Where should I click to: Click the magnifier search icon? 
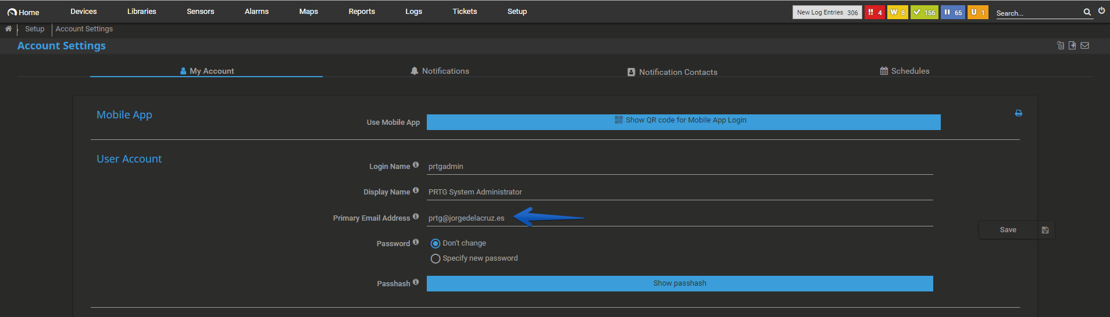click(1087, 12)
